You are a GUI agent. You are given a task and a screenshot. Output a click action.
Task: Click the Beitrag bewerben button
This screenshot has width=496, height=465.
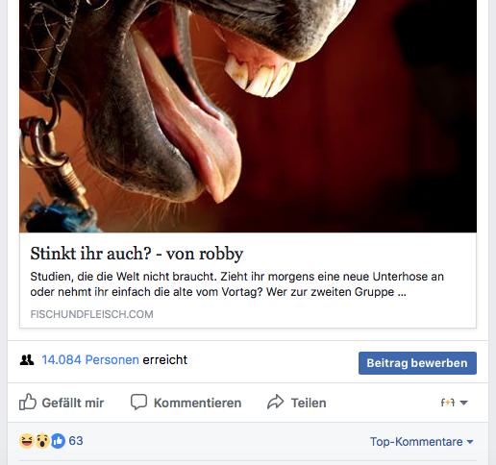417,363
